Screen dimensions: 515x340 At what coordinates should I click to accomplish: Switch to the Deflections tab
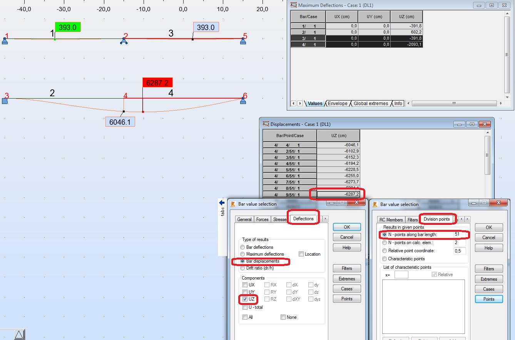[x=303, y=219]
